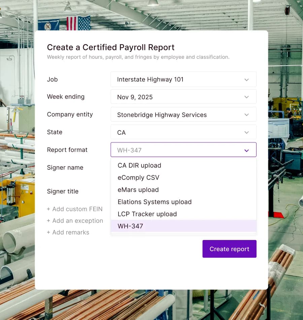Viewport: 303px width, 320px height.
Task: Open the Week ending dropdown Nov 9, 2025
Action: click(183, 97)
